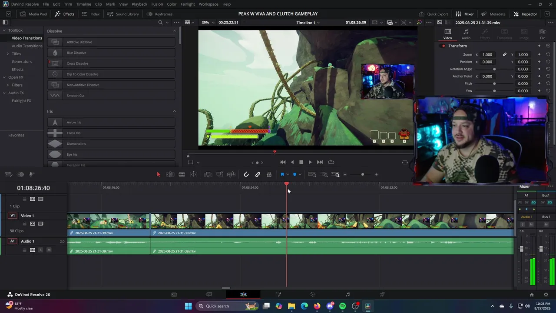Toggle Linked Selection
Viewport: 556px width, 313px height.
click(x=258, y=174)
